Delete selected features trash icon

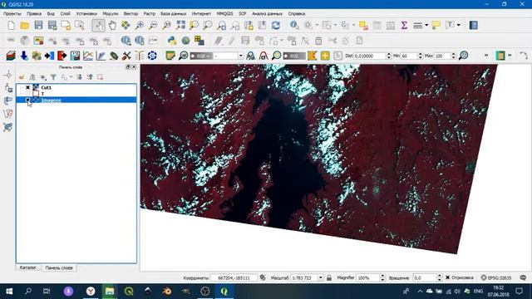tap(318, 41)
